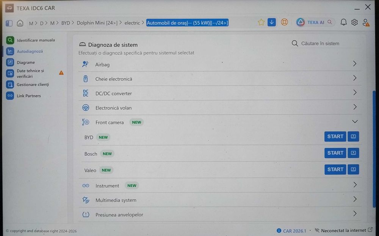This screenshot has width=379, height=236.
Task: Click the Cheie electronică key fob icon
Action: pyautogui.click(x=86, y=79)
